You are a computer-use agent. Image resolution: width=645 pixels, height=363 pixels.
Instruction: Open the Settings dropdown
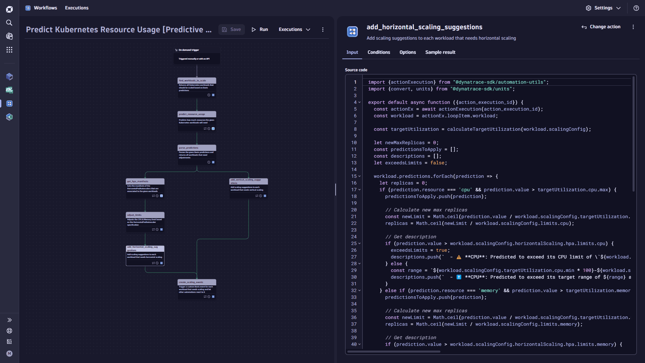[x=603, y=8]
